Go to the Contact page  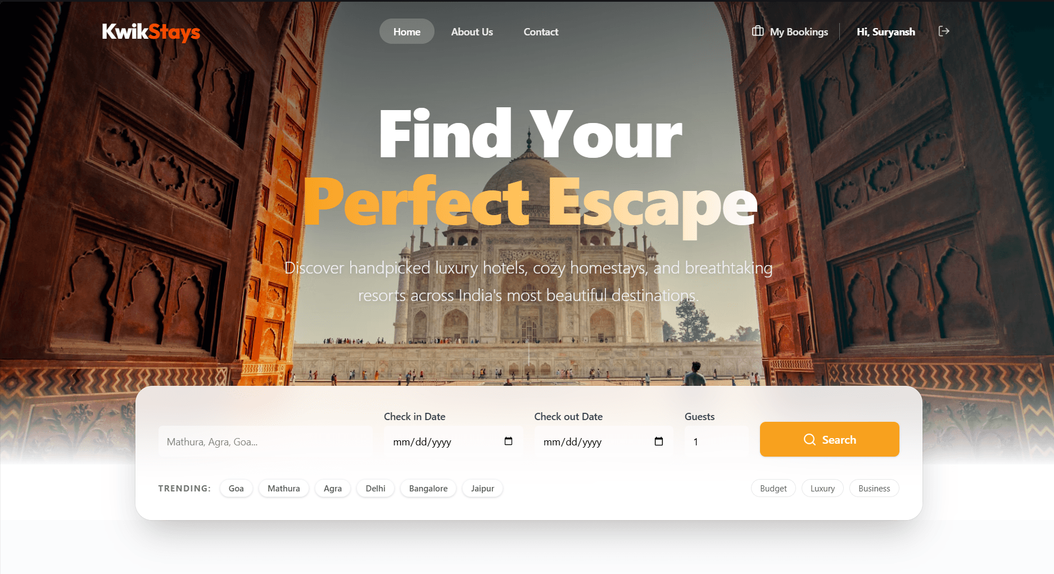point(541,32)
